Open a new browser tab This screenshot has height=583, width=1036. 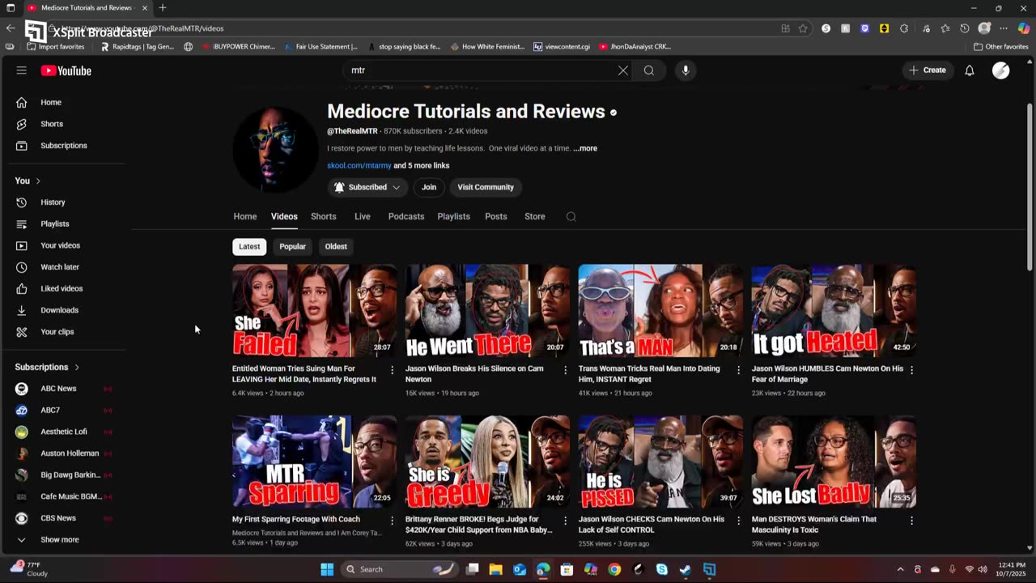[x=163, y=8]
